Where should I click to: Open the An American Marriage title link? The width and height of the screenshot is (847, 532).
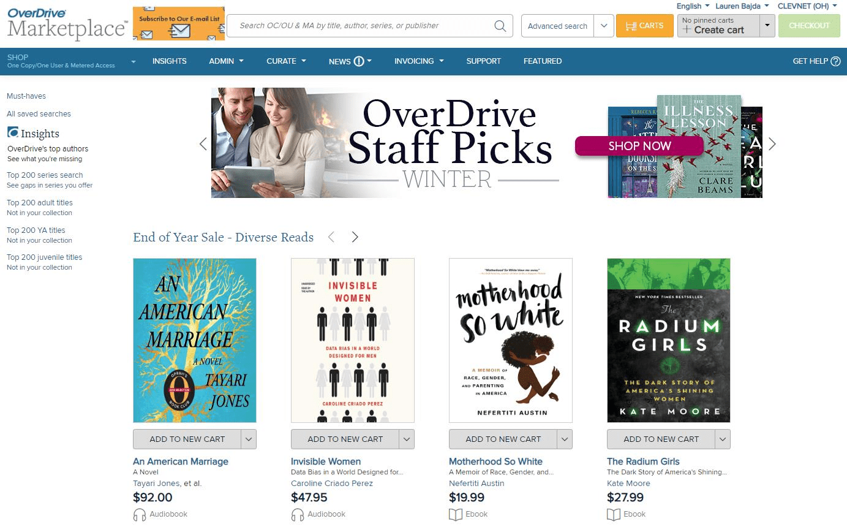[181, 462]
